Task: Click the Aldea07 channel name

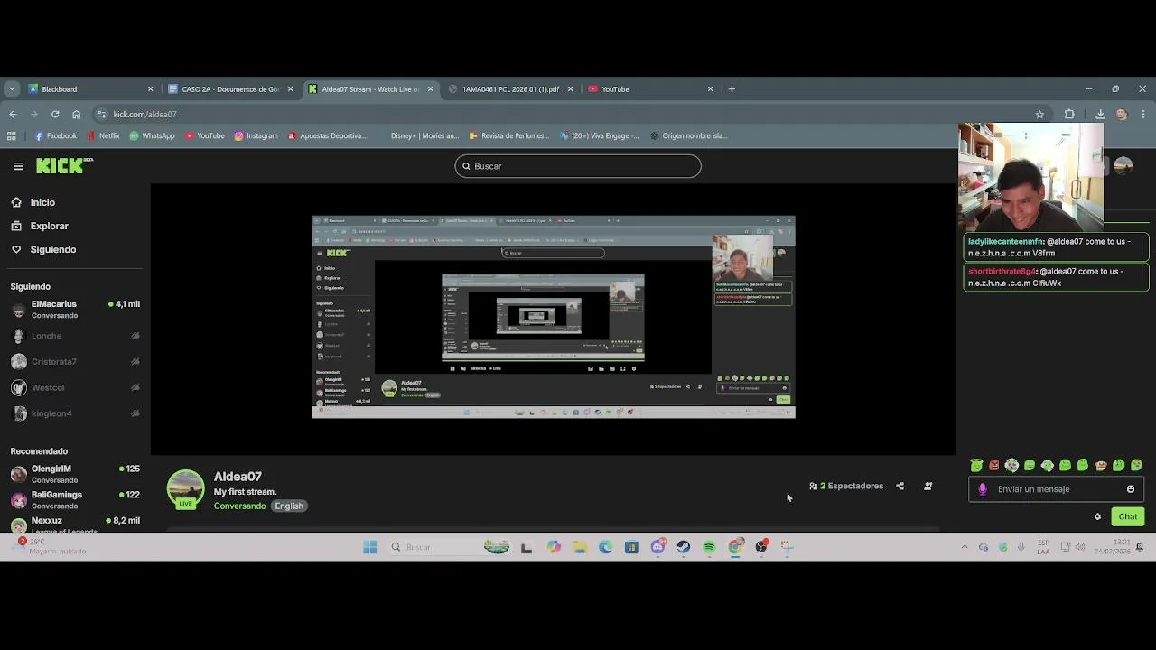Action: point(238,477)
